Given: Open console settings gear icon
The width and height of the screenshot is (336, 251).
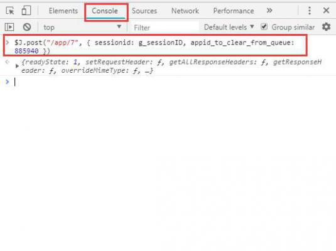Looking at the screenshot, I should point(326,27).
